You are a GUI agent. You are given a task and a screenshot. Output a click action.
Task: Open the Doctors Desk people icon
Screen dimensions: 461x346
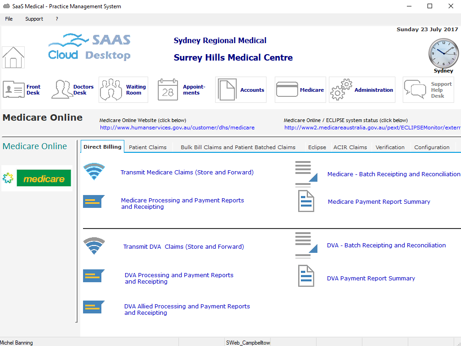61,89
